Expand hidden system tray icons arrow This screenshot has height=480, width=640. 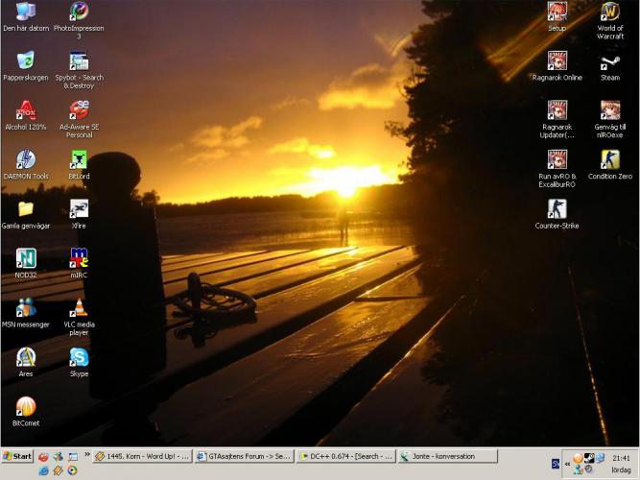pos(566,464)
